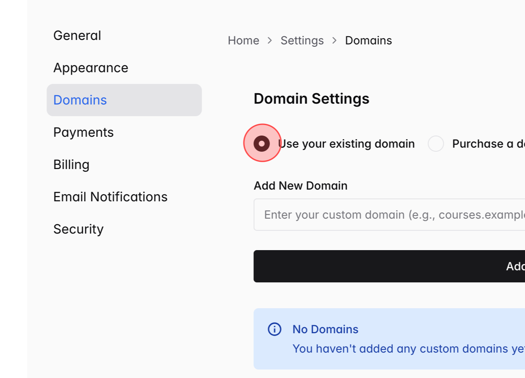Click the 'No Domains' alert heading
This screenshot has height=378, width=525.
(325, 329)
